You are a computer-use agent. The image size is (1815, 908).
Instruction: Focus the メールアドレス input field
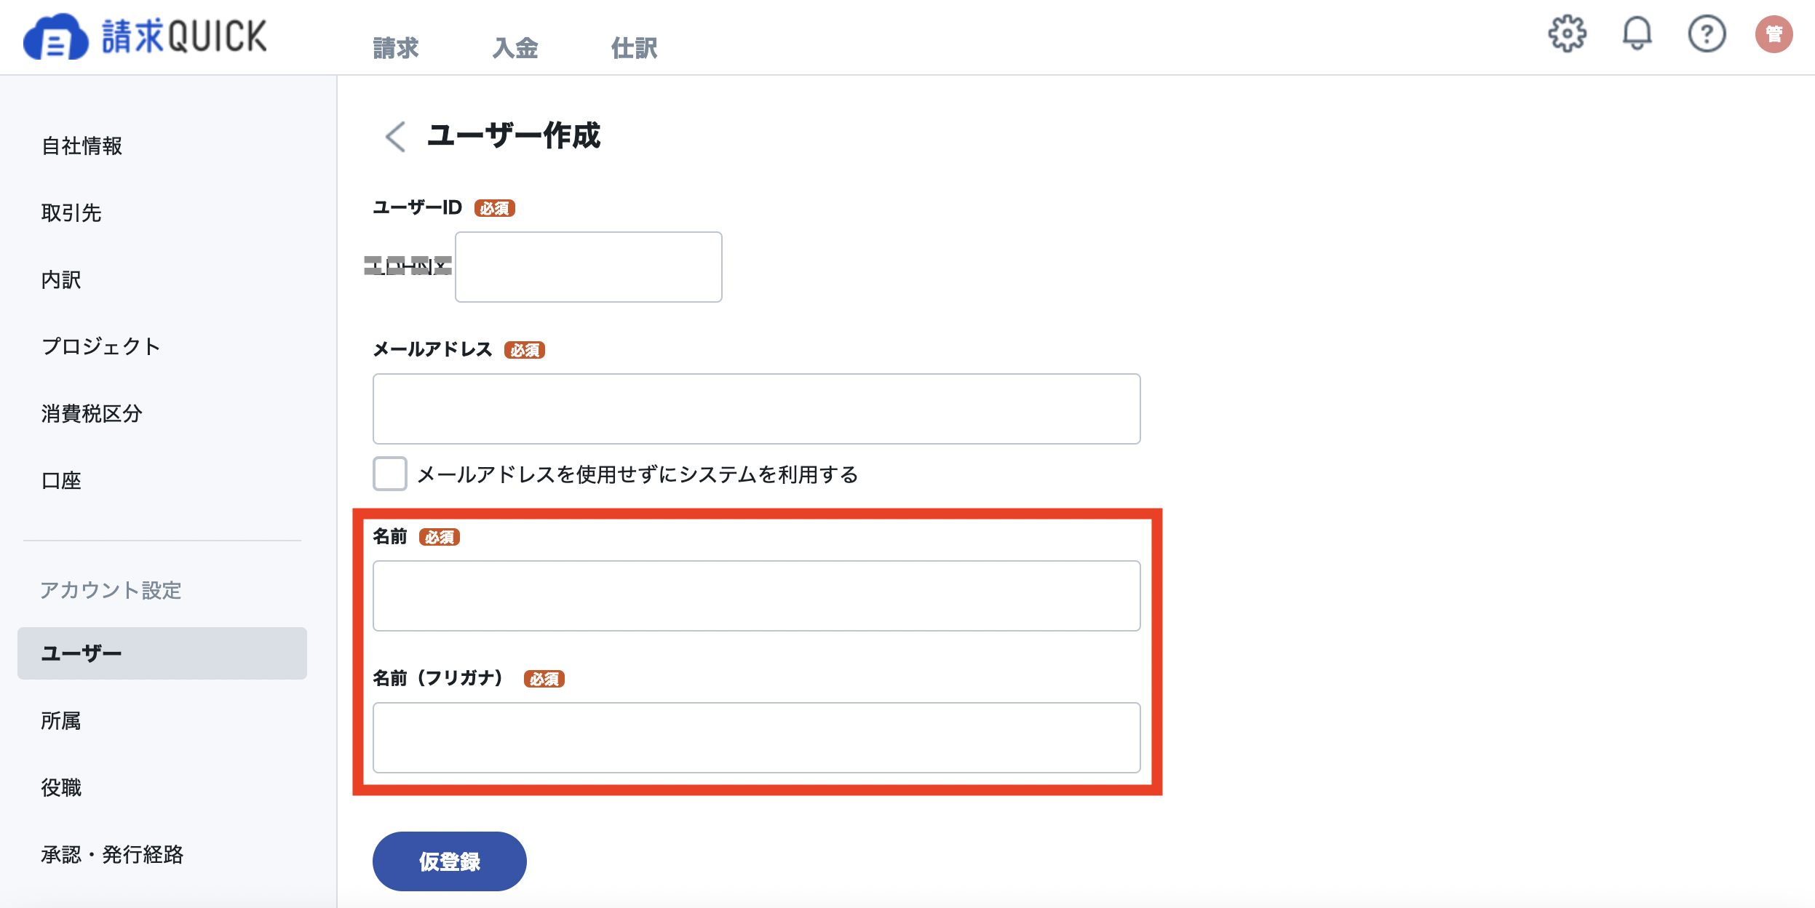756,409
